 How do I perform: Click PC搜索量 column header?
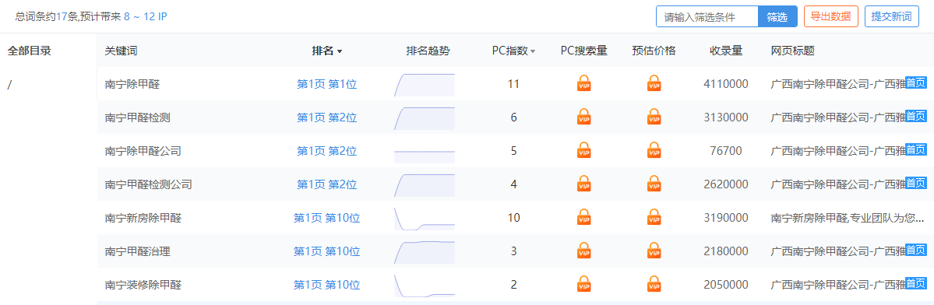point(583,51)
